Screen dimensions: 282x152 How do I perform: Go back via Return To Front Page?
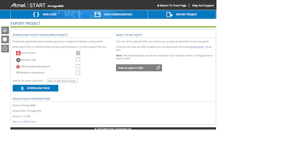(171, 6)
